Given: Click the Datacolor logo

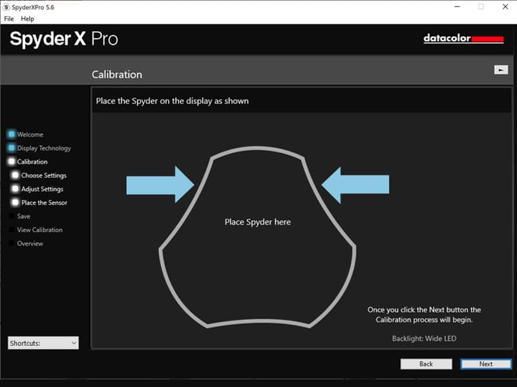Looking at the screenshot, I should [x=463, y=39].
